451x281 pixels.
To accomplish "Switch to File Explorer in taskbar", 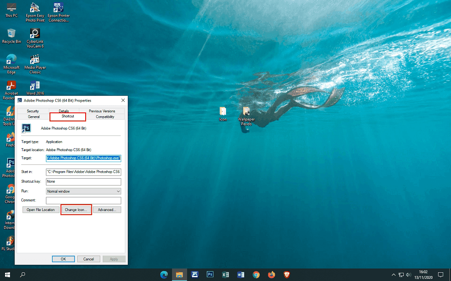I will tap(180, 275).
